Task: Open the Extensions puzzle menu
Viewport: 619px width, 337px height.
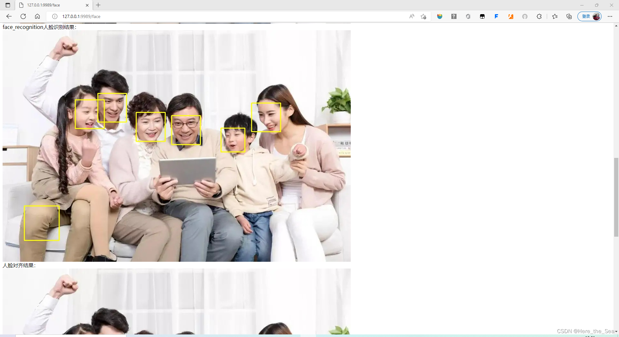Action: (539, 16)
